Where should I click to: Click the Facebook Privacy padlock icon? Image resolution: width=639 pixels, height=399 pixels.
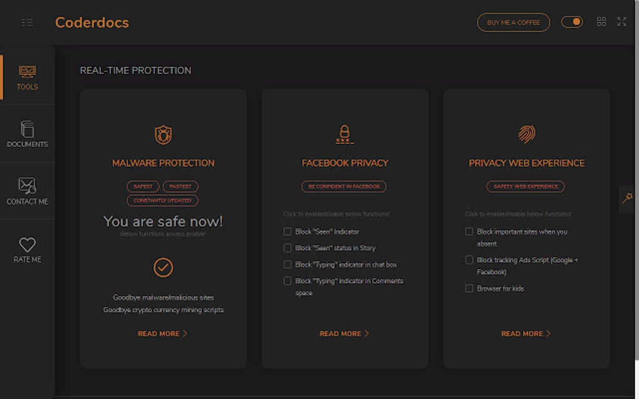coord(345,134)
